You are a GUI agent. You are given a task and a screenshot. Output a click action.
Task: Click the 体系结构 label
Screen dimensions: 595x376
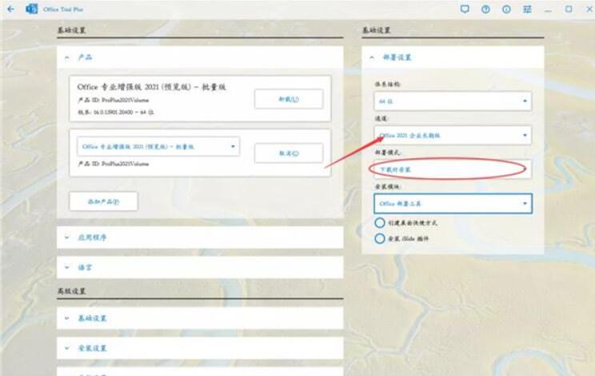coord(387,84)
